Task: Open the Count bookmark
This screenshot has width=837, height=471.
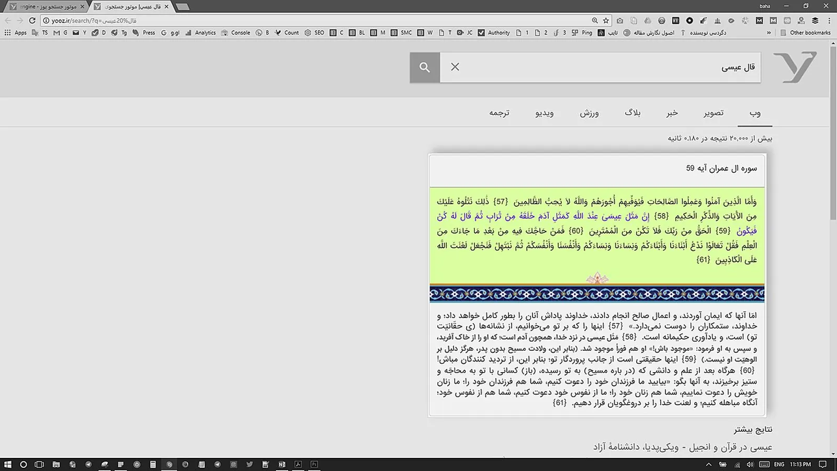Action: (x=287, y=32)
